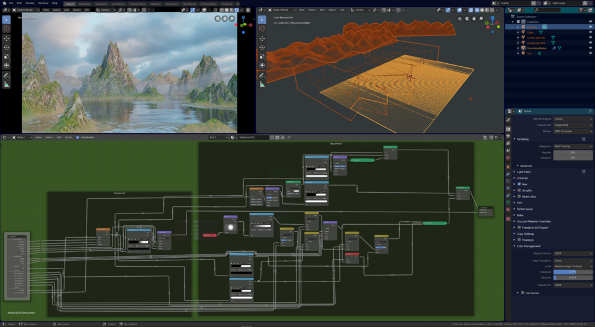
Task: Choose the Rotate tool in the rendered viewport
Action: pos(7,47)
